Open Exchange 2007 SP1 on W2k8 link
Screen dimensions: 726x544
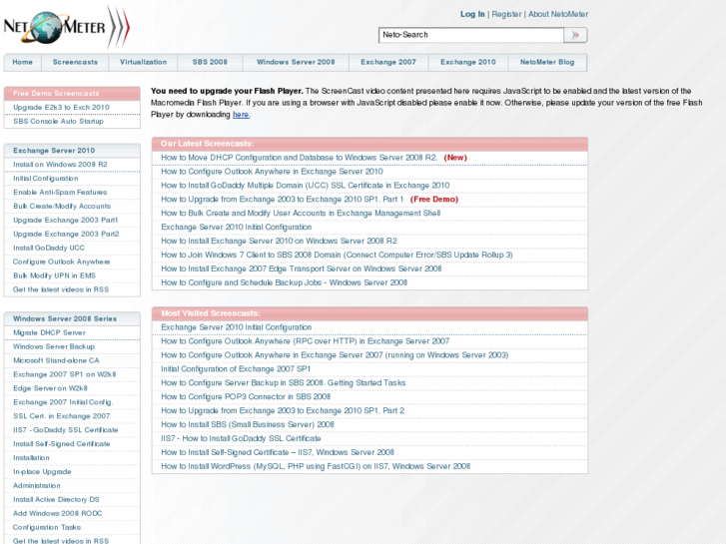point(64,374)
